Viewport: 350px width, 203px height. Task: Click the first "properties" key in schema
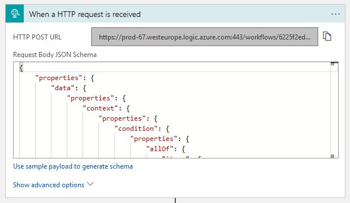coord(59,78)
